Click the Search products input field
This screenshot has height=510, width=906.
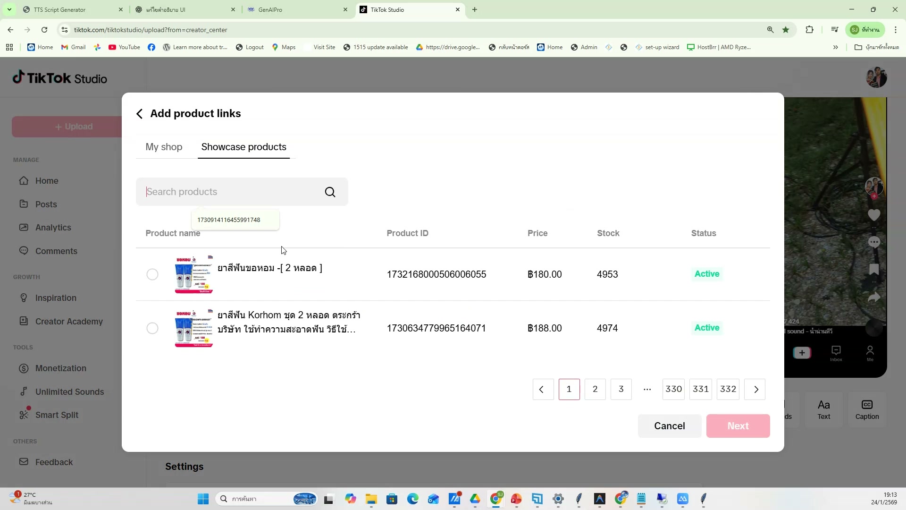click(x=231, y=192)
